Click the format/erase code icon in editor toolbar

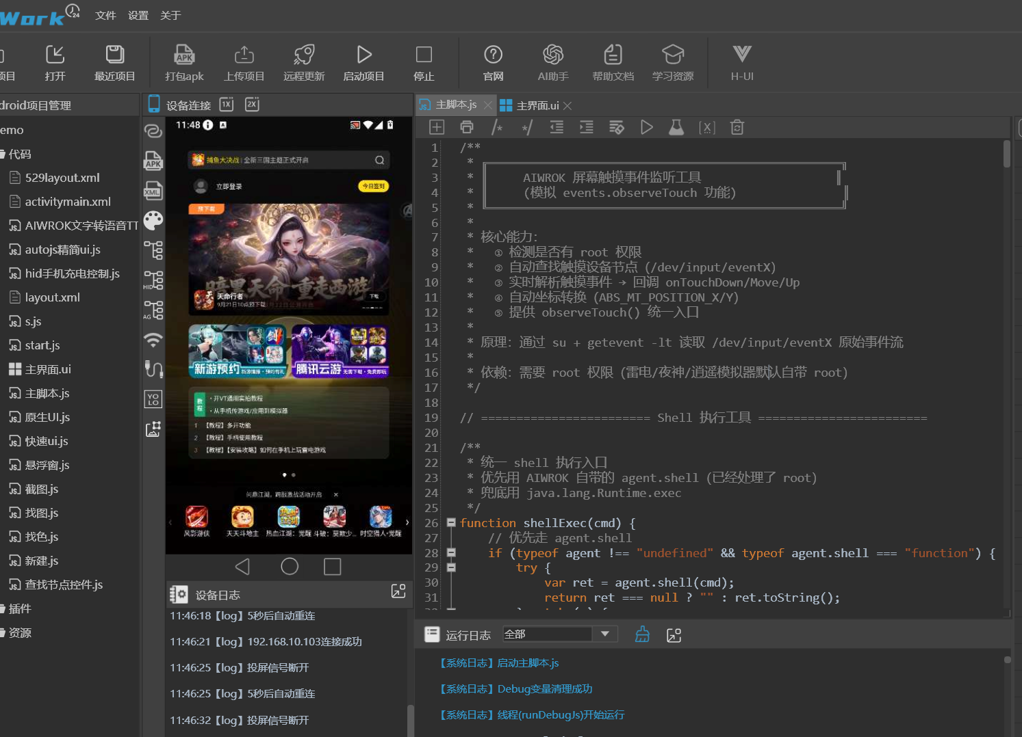point(617,127)
